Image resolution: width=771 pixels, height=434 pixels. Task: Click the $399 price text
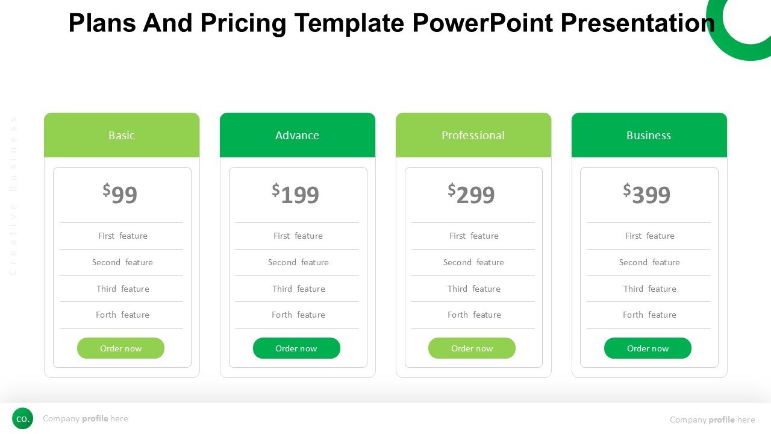(x=647, y=194)
